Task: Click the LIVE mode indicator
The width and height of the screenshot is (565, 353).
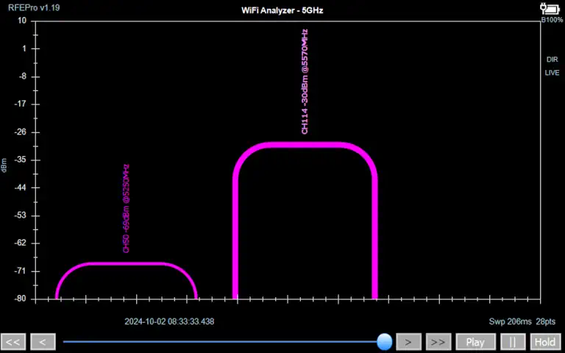Action: click(x=552, y=73)
